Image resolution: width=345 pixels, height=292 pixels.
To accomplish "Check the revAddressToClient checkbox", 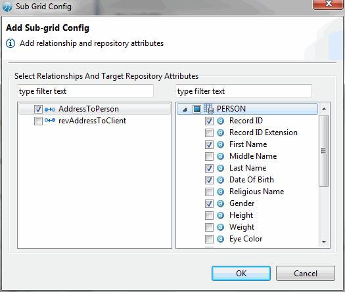I will (38, 121).
